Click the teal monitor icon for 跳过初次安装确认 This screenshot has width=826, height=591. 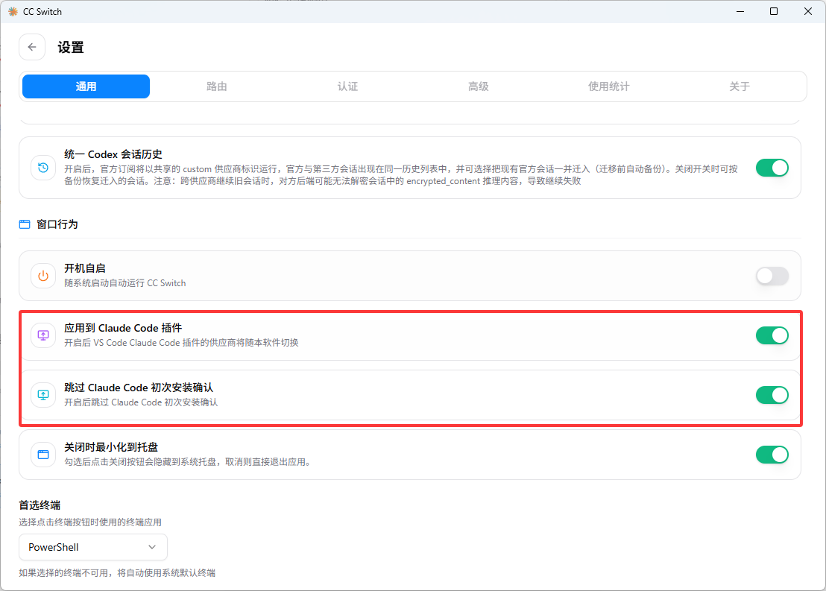click(x=43, y=394)
